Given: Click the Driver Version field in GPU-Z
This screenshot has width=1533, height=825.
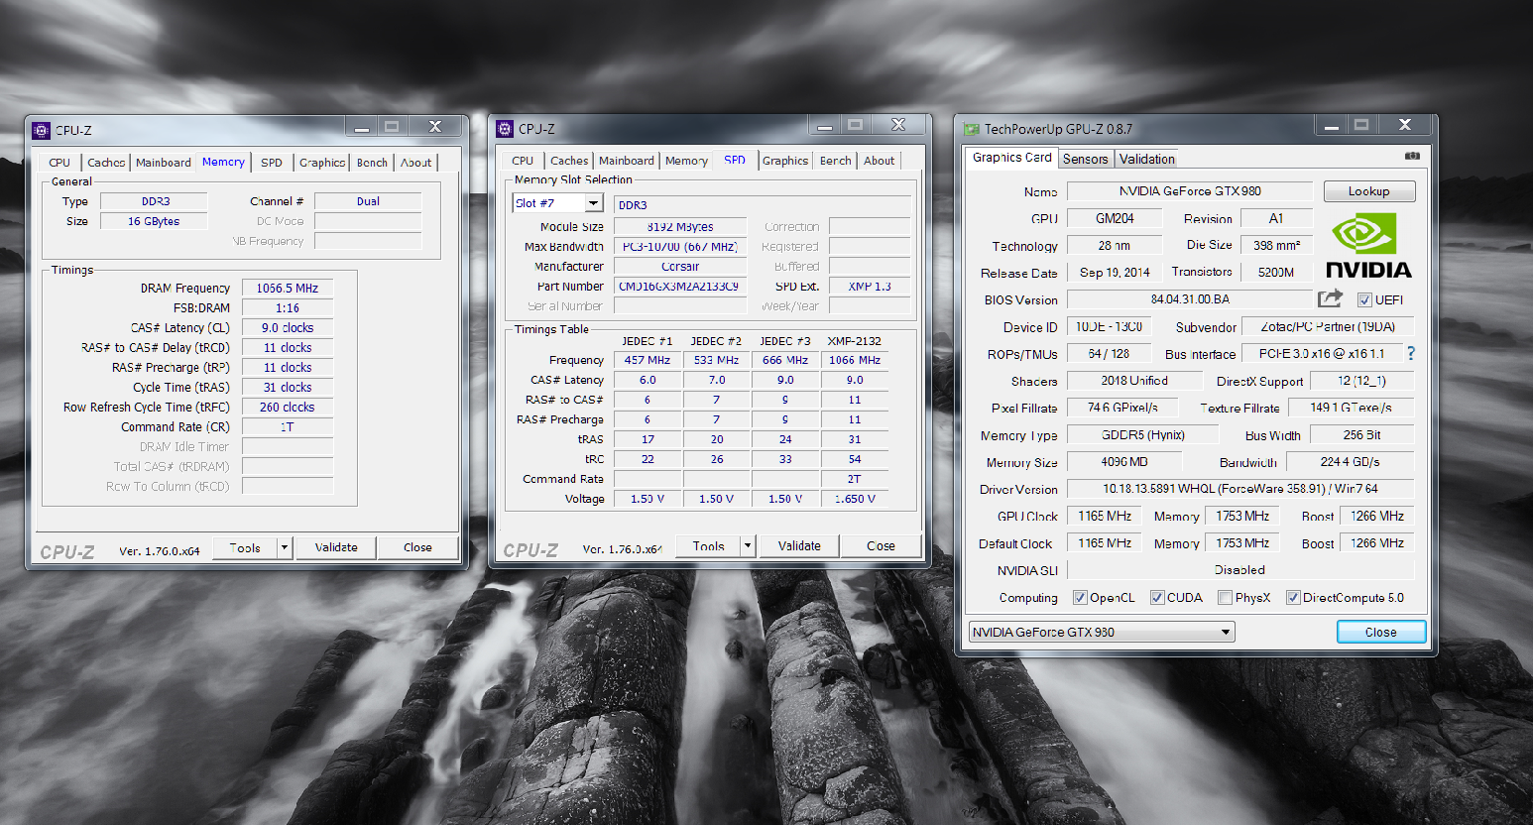Looking at the screenshot, I should [1240, 489].
